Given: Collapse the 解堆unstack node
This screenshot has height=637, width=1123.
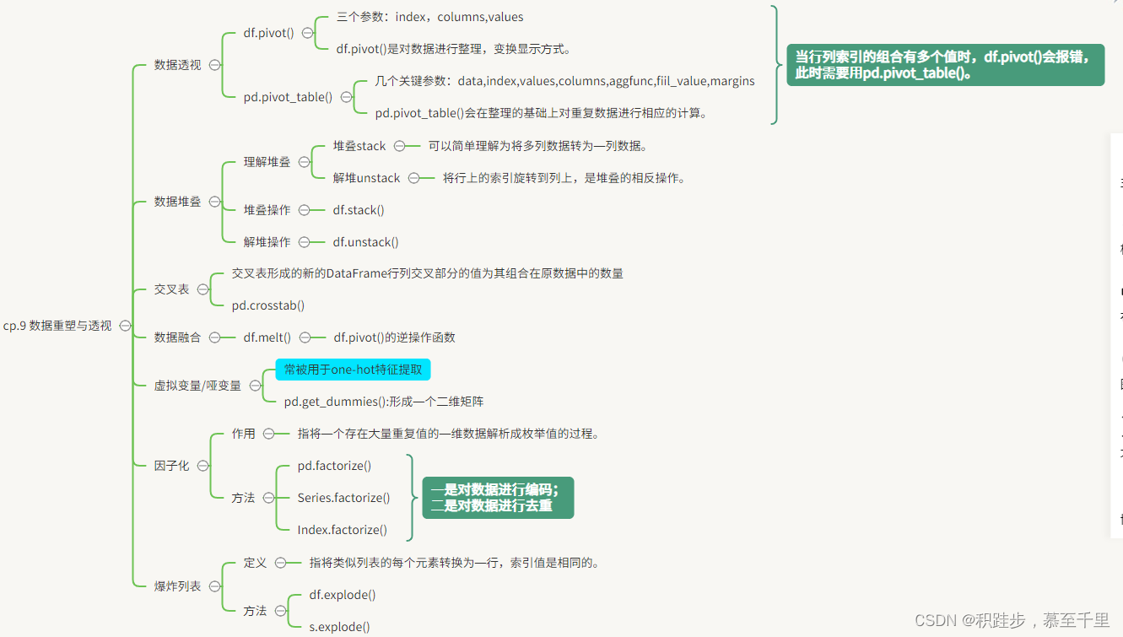Looking at the screenshot, I should coord(414,178).
